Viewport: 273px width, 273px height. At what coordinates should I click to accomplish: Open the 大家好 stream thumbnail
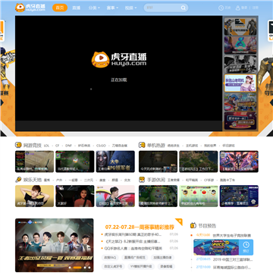[x=75, y=196]
